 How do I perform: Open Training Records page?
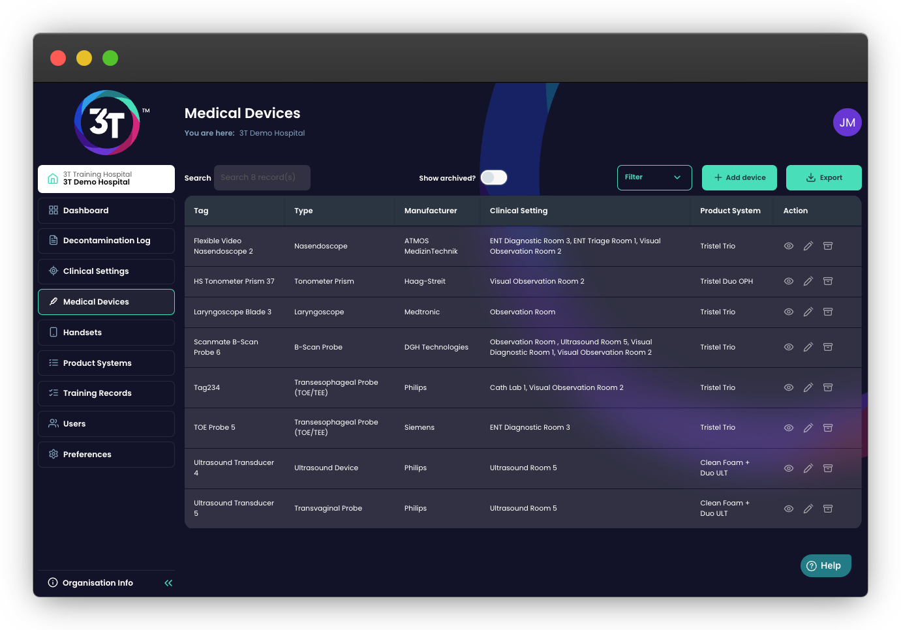pos(106,393)
